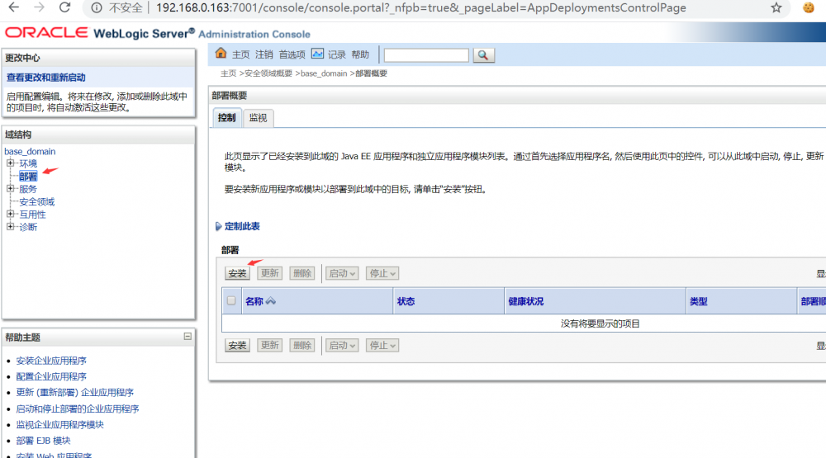Click the magnifier search button
Screen dimensions: 826x458
483,54
